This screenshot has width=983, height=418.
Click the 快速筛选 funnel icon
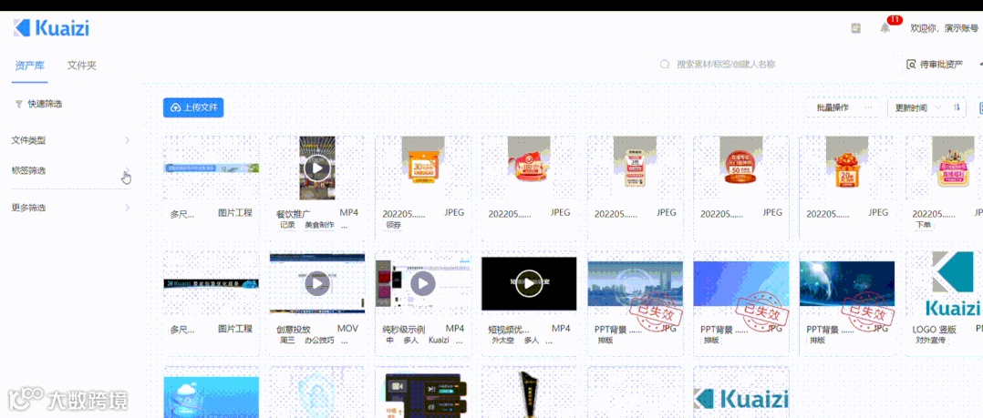tap(19, 104)
